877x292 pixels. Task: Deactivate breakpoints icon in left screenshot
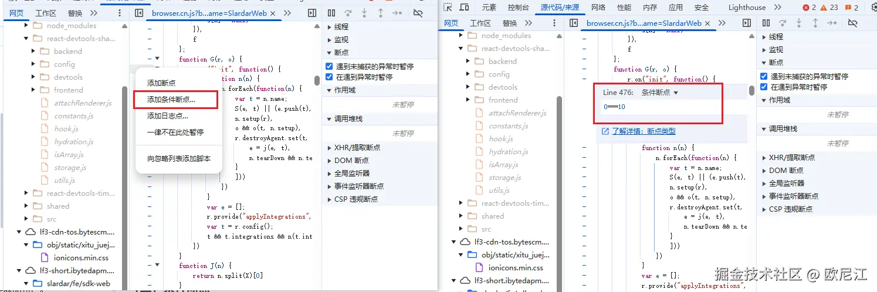coord(418,13)
